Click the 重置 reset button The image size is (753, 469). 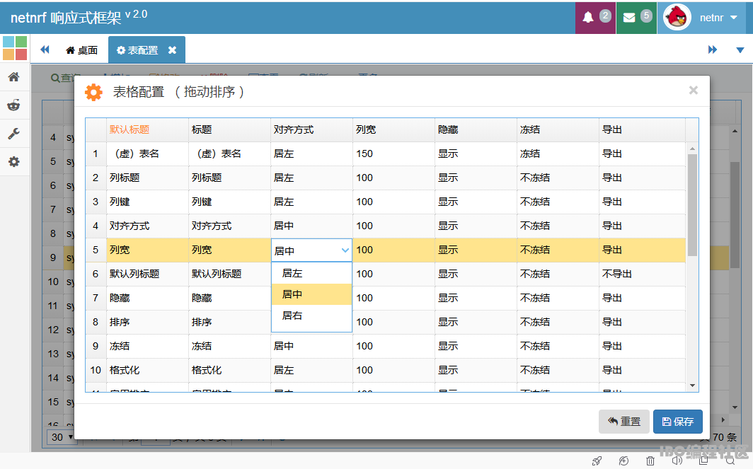(623, 422)
